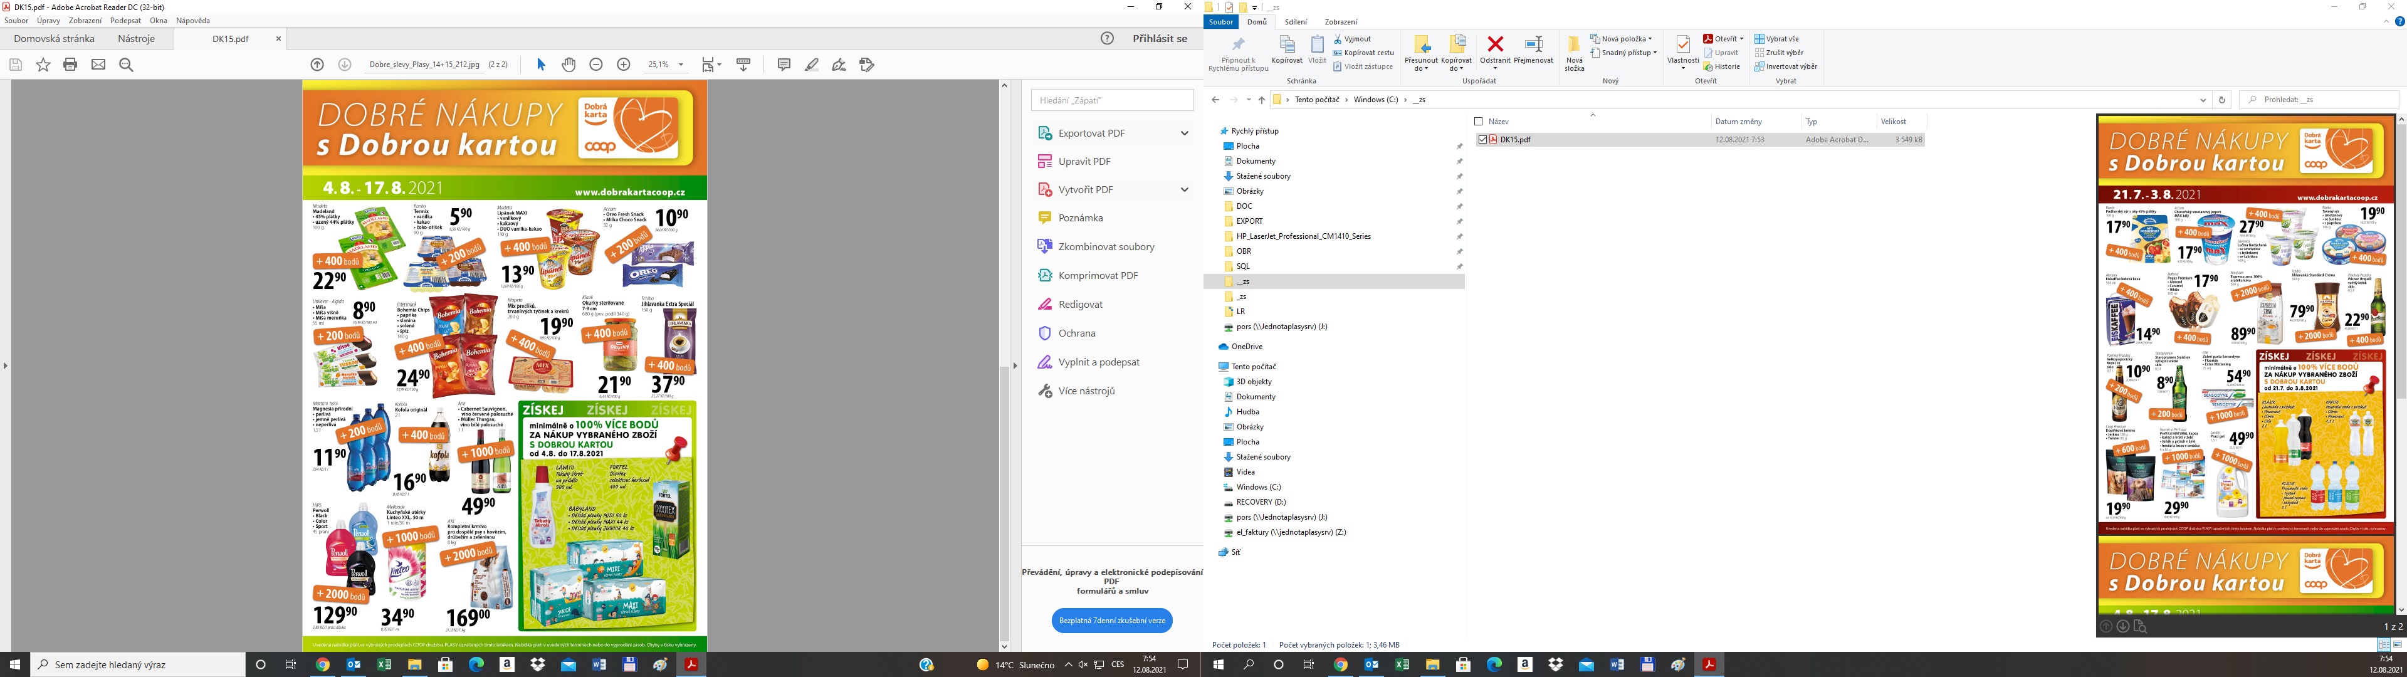Refresh the Explorer address bar location
The height and width of the screenshot is (677, 2407).
click(x=2222, y=99)
